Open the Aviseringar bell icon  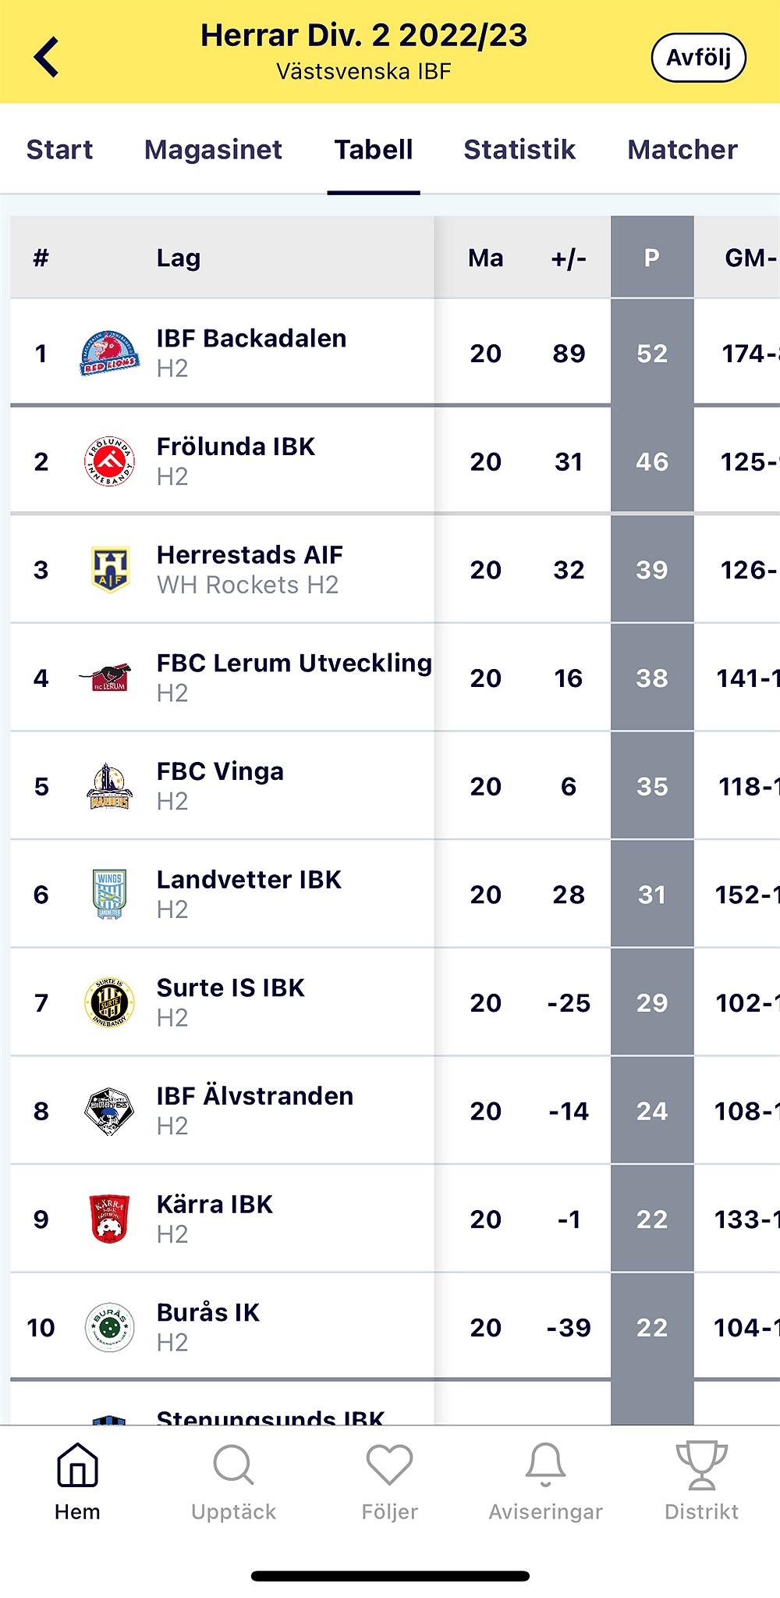click(545, 1465)
